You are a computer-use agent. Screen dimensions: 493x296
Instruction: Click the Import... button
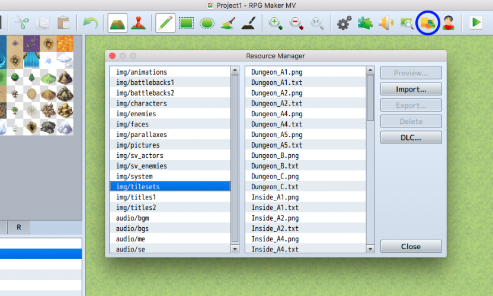point(411,89)
